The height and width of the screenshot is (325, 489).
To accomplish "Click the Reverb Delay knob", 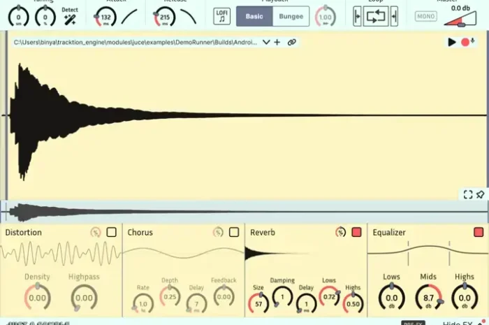I will point(306,303).
